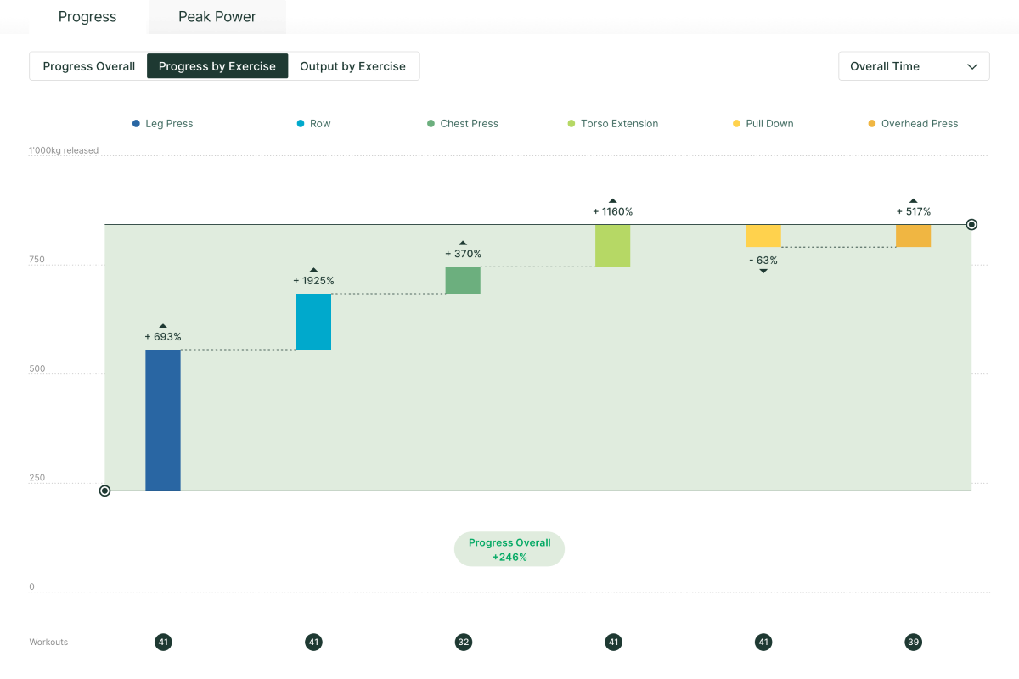Click the Leg Press workouts count 41
1019x679 pixels.
point(164,643)
